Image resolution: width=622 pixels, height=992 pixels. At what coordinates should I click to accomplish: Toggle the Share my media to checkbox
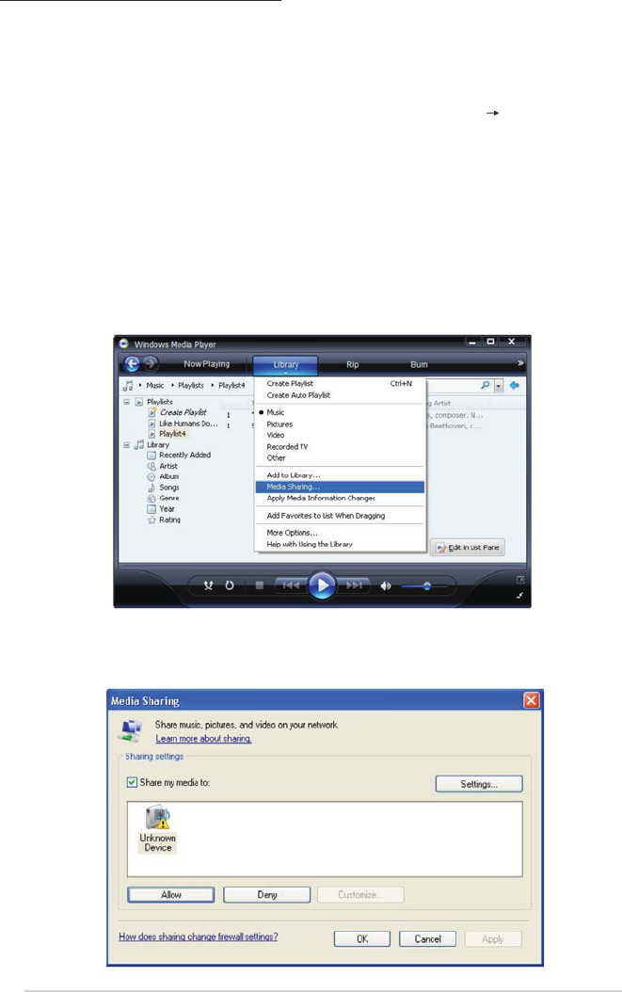pos(133,783)
